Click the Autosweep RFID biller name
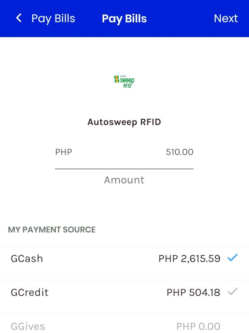The width and height of the screenshot is (249, 333). coord(124,122)
